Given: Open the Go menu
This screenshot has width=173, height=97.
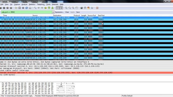Looking at the screenshot, I should pyautogui.click(x=11, y=4).
